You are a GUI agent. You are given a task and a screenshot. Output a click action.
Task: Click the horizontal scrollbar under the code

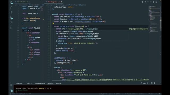pyautogui.click(x=100, y=80)
